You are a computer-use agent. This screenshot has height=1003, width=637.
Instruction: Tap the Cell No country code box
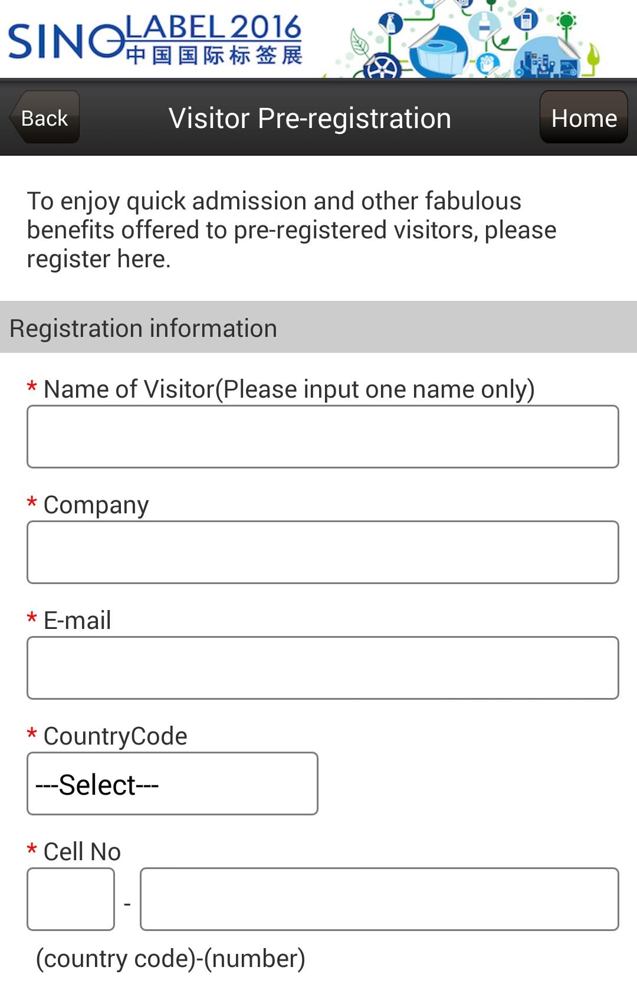tap(71, 899)
